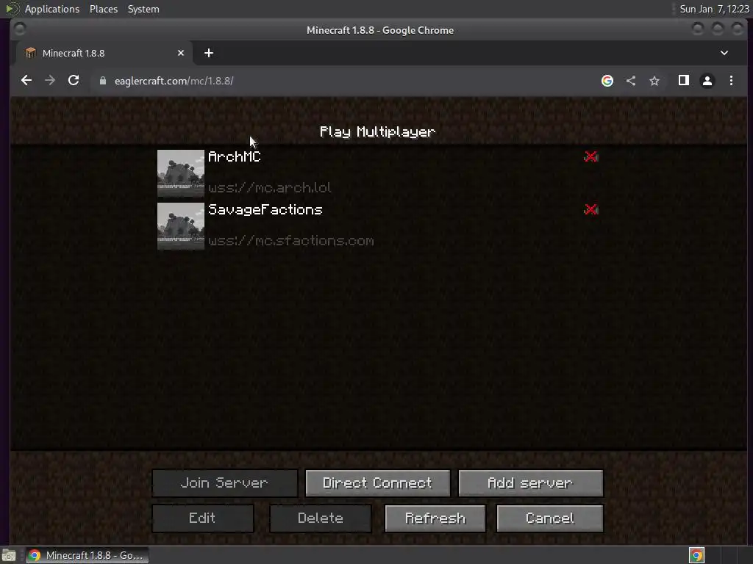Viewport: 753px width, 564px height.
Task: Bookmark this page with the star
Action: 654,81
